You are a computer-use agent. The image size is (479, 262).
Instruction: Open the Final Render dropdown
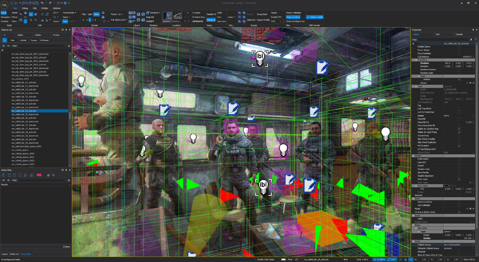pos(69,13)
